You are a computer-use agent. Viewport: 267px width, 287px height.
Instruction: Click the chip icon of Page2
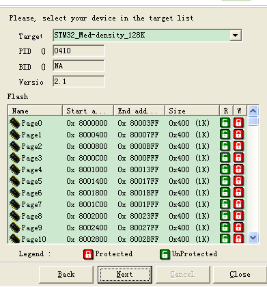point(15,146)
